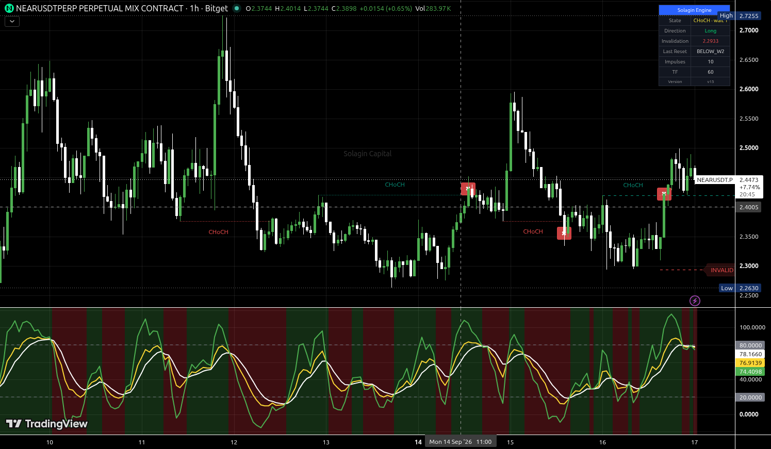Click the green market status dot
Screen dimensions: 771x449
pos(237,8)
